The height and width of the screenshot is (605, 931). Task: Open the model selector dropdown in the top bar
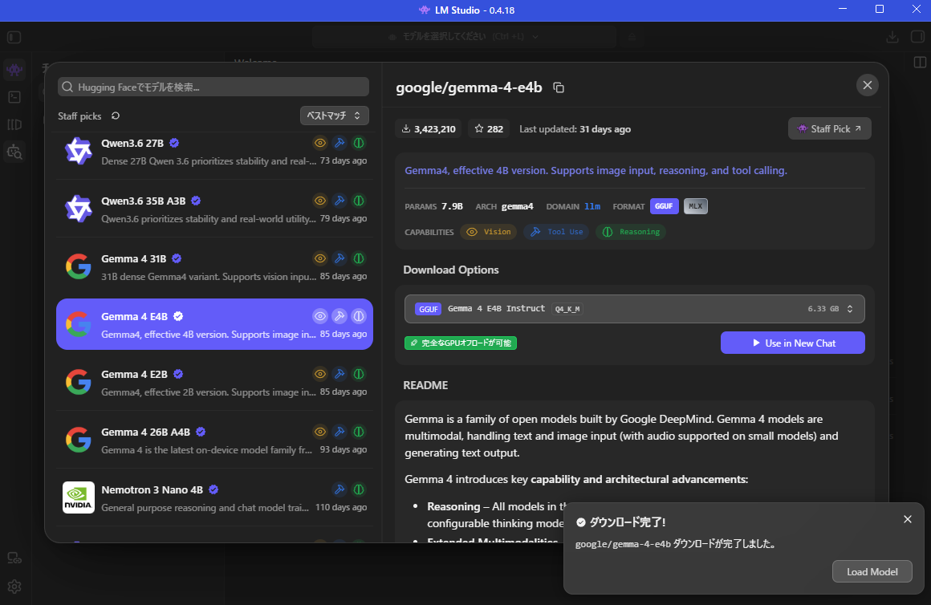[464, 37]
